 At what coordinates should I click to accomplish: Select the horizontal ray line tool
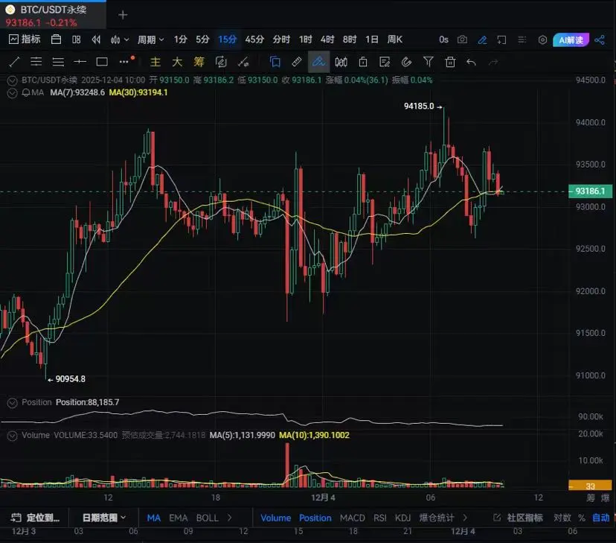(x=80, y=62)
